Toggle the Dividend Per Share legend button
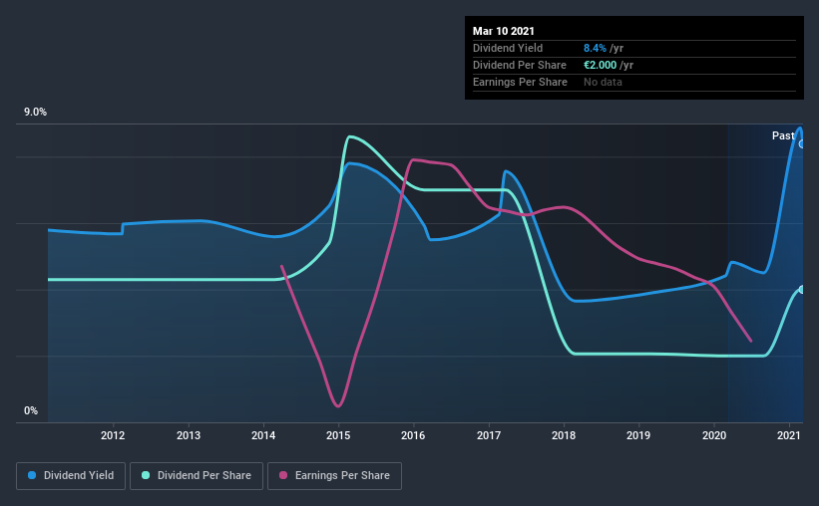This screenshot has height=506, width=819. [x=197, y=476]
